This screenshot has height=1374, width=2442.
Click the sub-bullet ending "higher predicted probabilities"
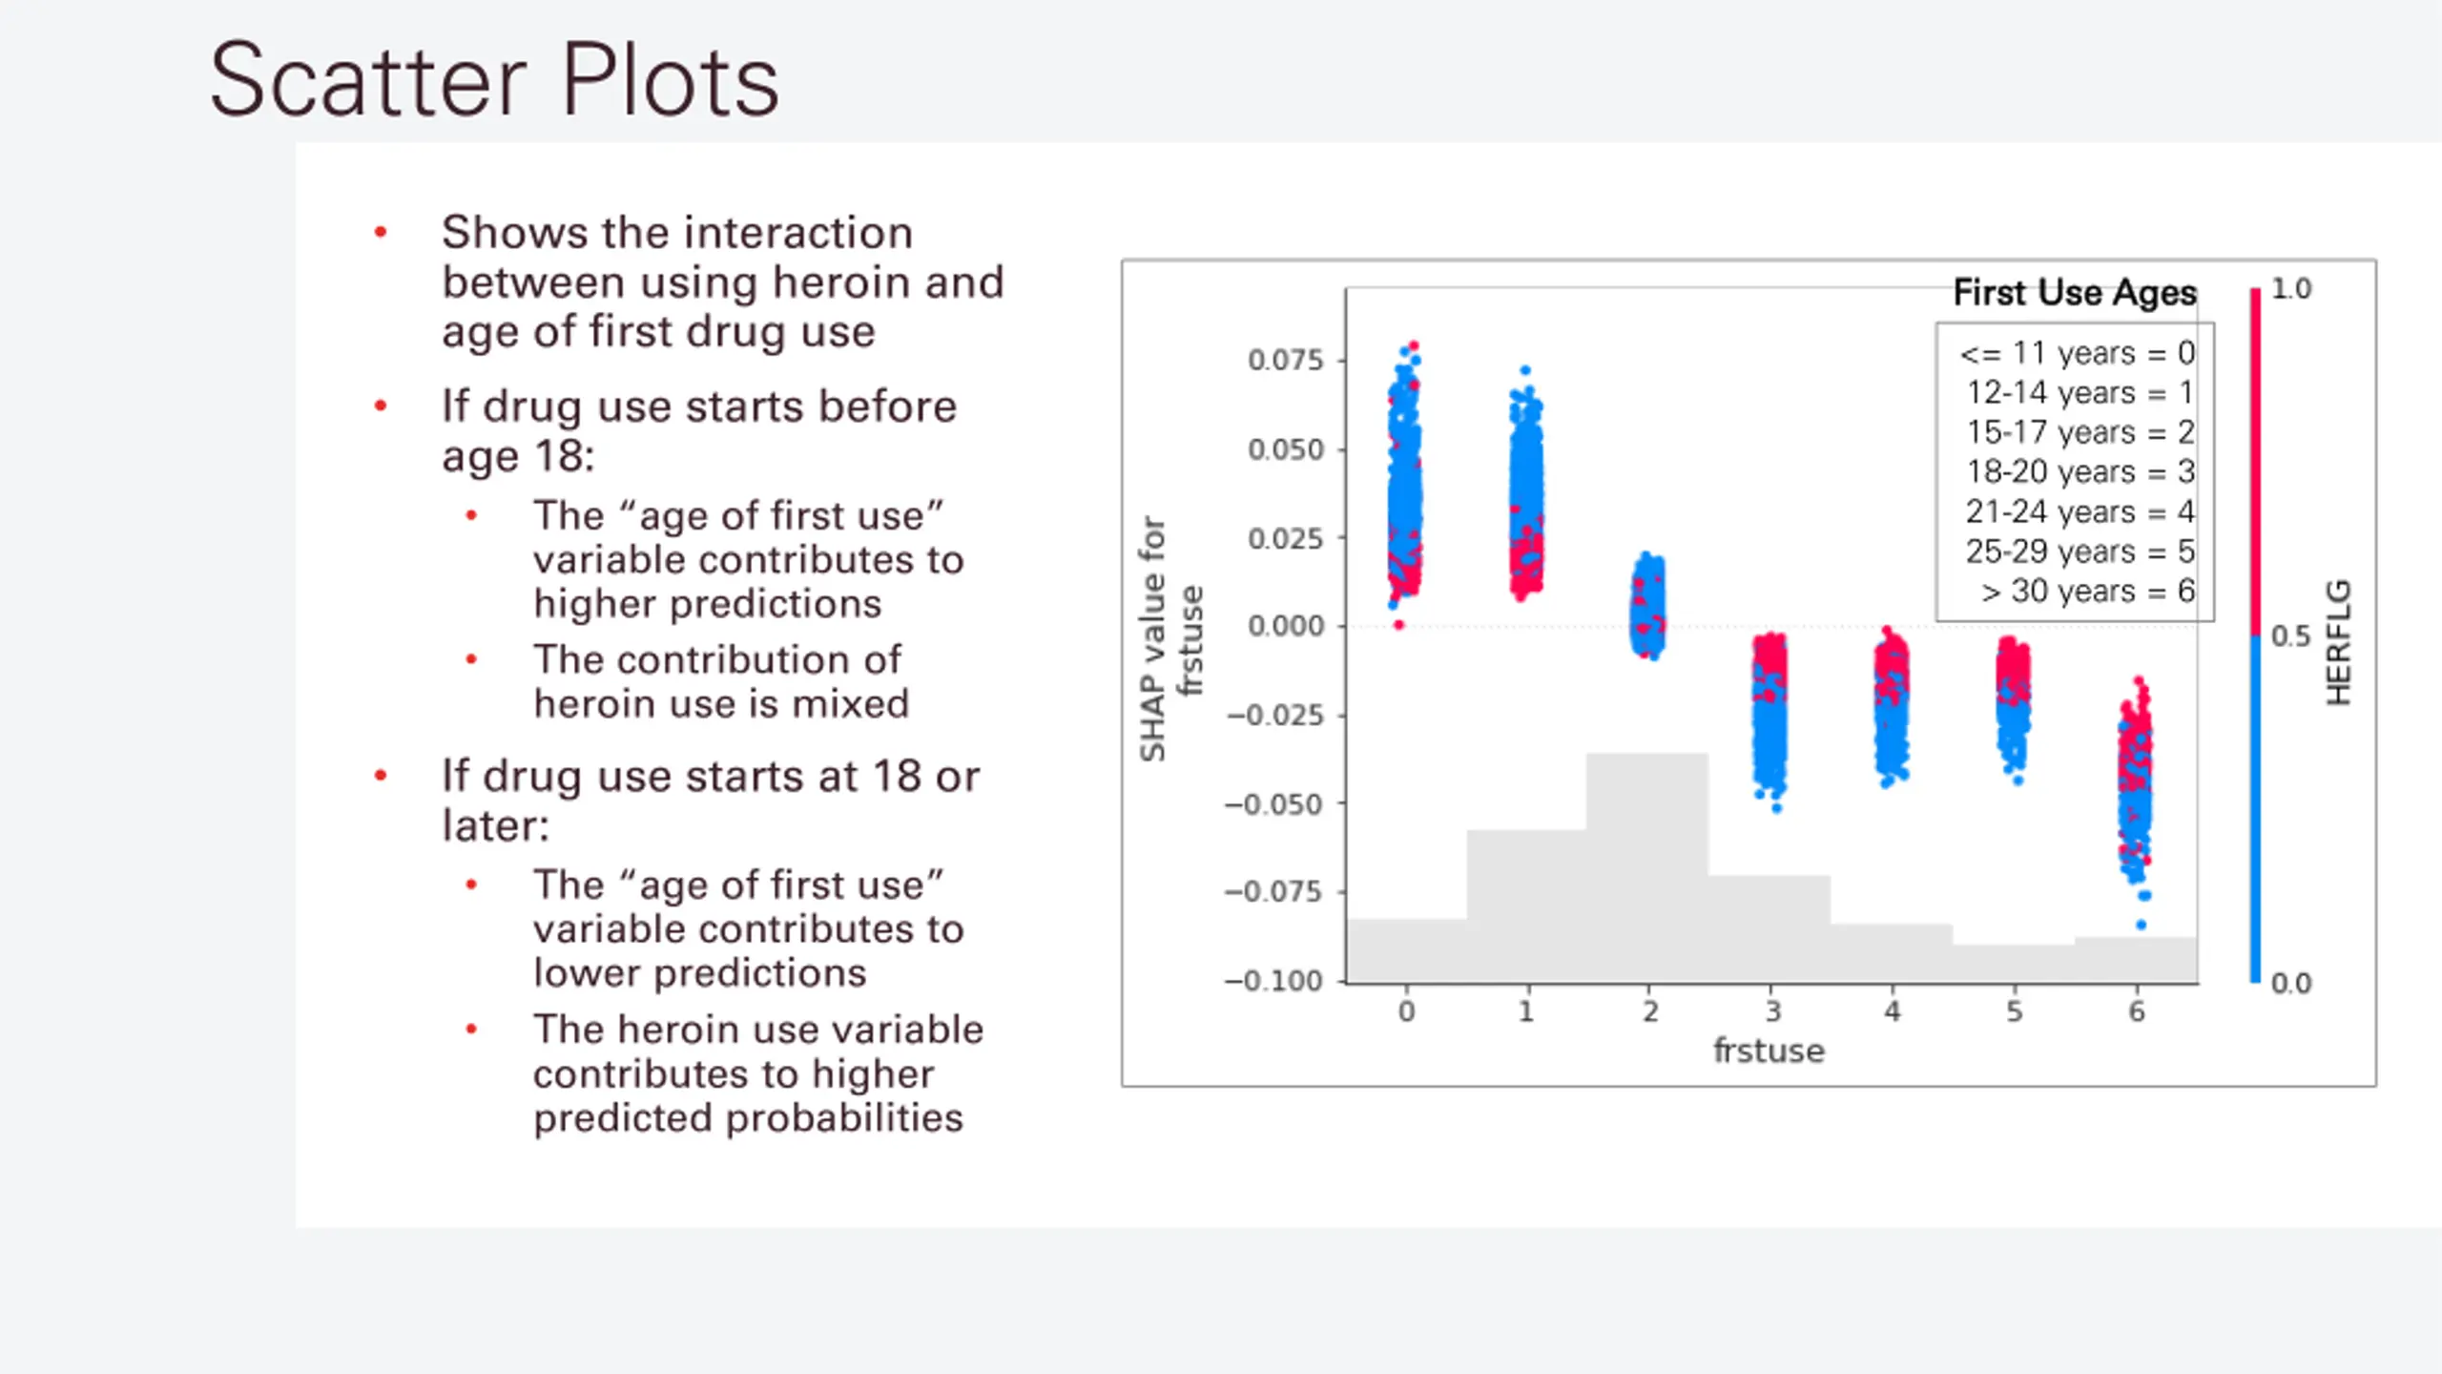coord(757,1072)
